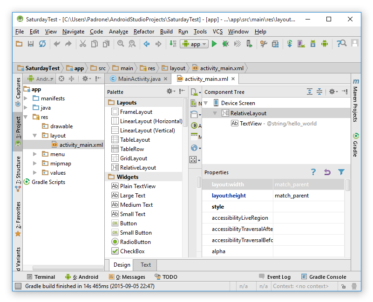This screenshot has width=373, height=302.
Task: Click the Copy toolbar icon
Action: (x=95, y=44)
